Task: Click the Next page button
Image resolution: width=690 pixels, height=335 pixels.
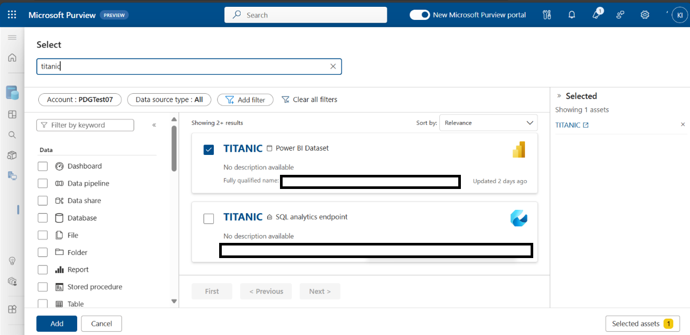Action: pyautogui.click(x=320, y=292)
